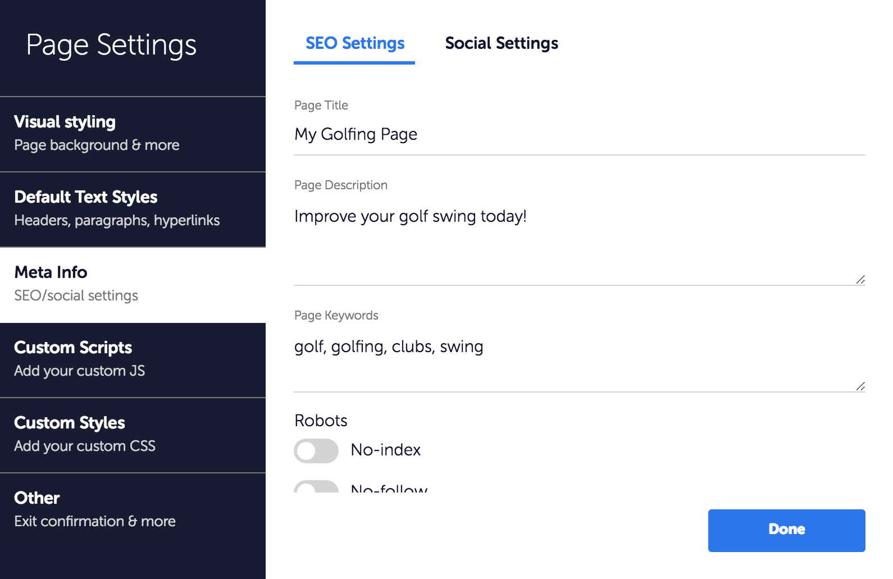
Task: Enable the No-index robots toggle
Action: (x=316, y=451)
